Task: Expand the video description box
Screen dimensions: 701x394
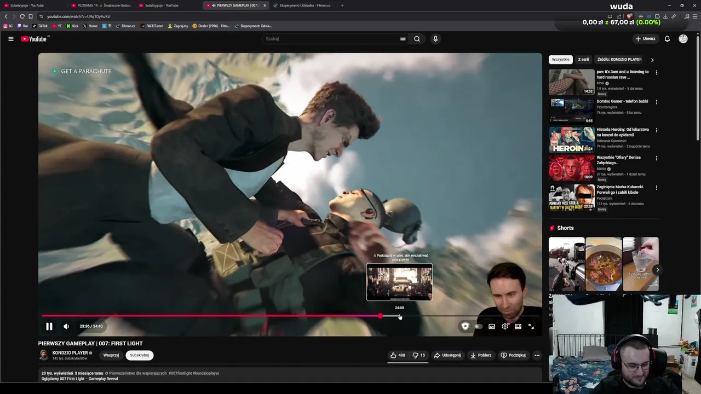Action: (x=290, y=375)
